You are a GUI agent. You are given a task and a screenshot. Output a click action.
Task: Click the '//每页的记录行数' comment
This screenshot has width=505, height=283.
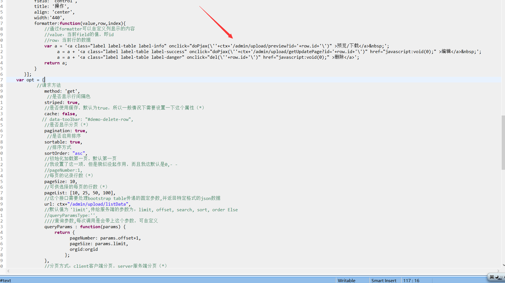tap(69, 176)
